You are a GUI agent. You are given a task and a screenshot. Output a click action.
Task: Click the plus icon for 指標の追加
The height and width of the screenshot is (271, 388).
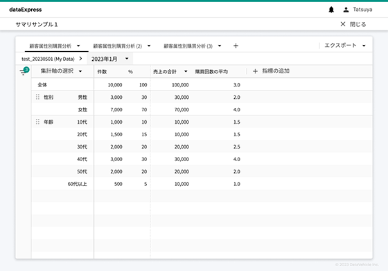[x=255, y=71]
